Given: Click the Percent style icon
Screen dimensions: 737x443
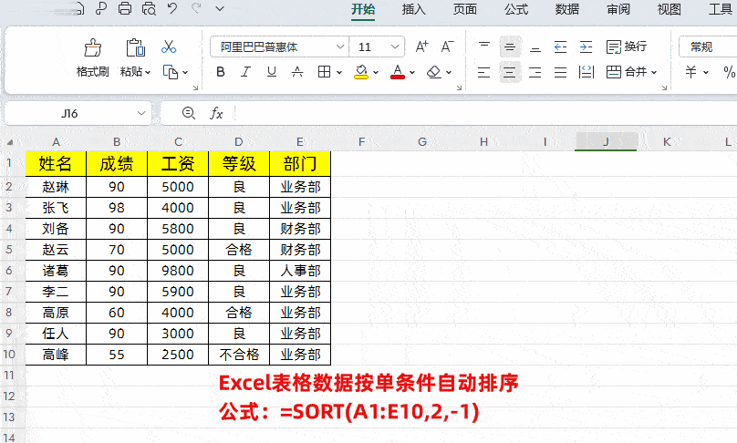Looking at the screenshot, I should (x=730, y=72).
